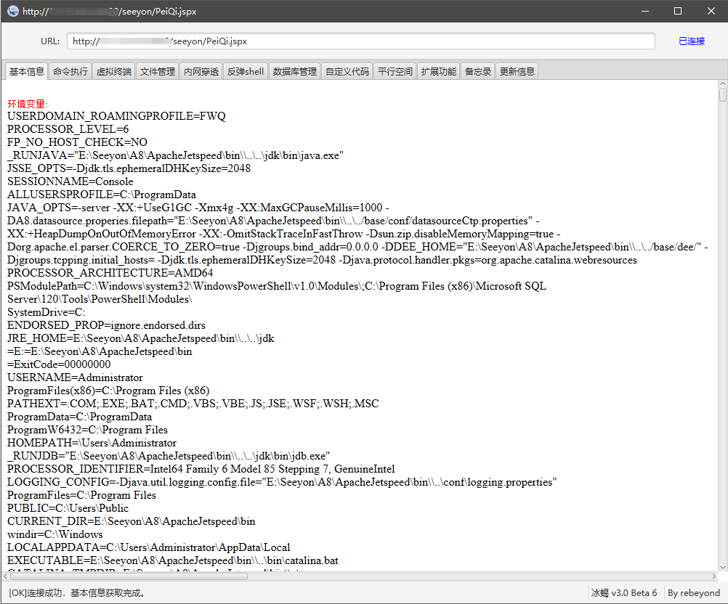728x604 pixels.
Task: Click inside the URL input field
Action: pyautogui.click(x=363, y=41)
